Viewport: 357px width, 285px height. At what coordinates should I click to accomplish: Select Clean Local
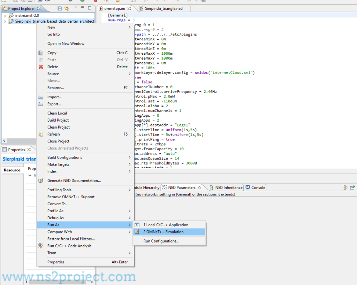pos(85,113)
